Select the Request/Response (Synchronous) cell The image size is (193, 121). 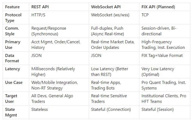(59, 31)
